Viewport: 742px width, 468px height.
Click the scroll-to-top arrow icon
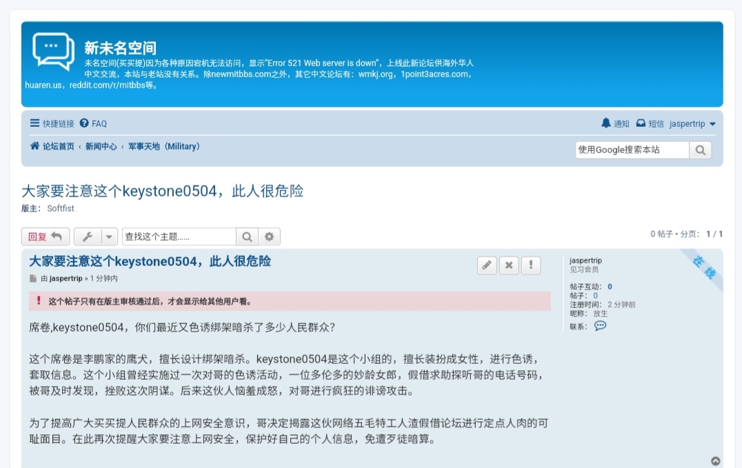coord(716,461)
